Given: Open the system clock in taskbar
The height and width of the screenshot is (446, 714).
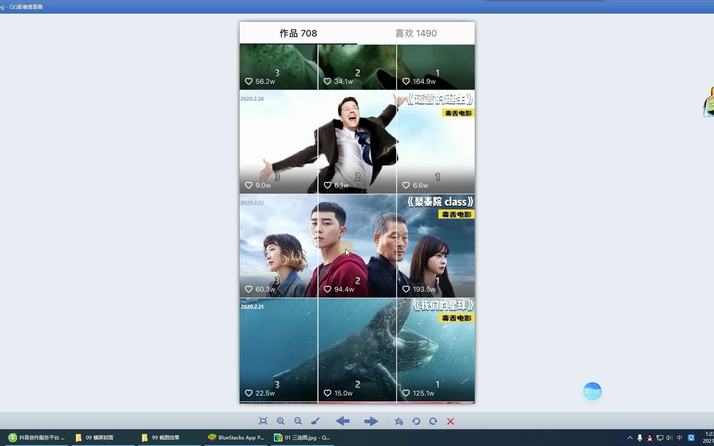Looking at the screenshot, I should click(708, 437).
